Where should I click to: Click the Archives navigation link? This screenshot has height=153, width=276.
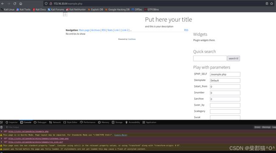pos(96,30)
